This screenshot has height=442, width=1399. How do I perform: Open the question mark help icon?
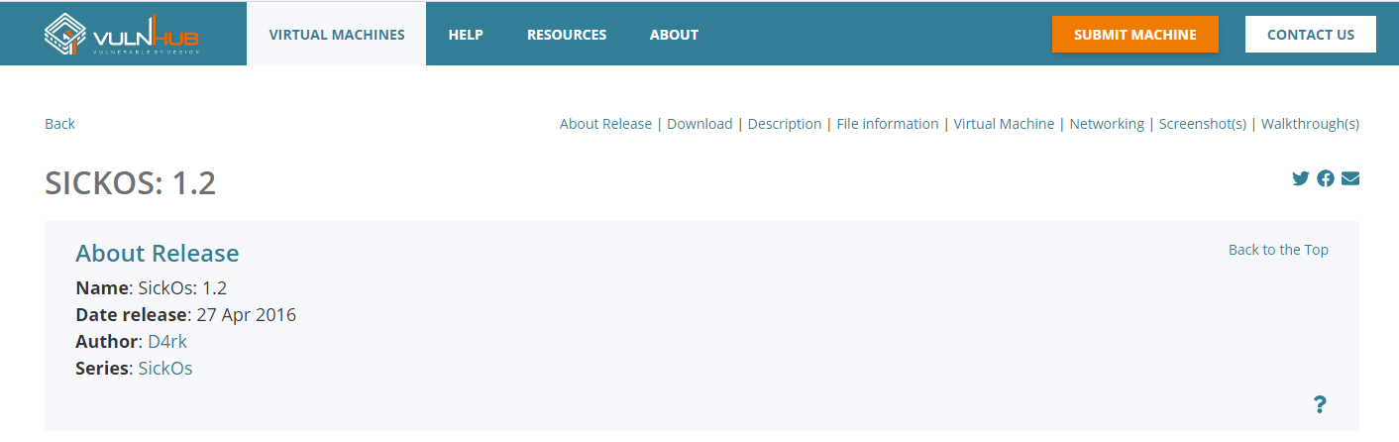[1320, 404]
